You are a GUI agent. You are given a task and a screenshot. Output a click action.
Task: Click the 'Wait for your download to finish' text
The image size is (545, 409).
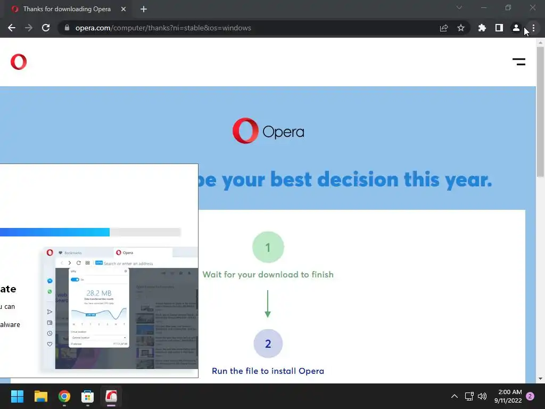click(268, 274)
